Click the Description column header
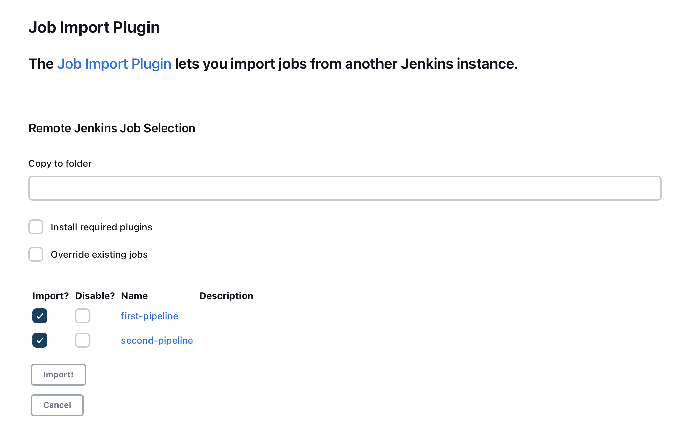690x441 pixels. click(x=226, y=296)
